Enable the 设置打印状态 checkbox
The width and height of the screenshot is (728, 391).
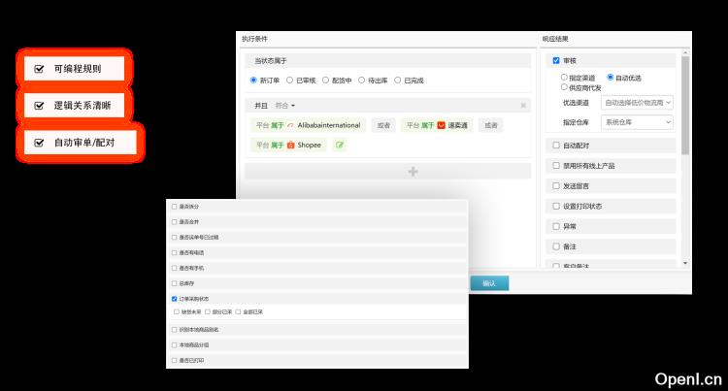pos(556,206)
